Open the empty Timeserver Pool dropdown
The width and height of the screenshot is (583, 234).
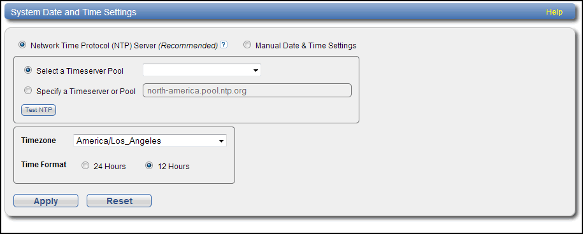pyautogui.click(x=202, y=70)
